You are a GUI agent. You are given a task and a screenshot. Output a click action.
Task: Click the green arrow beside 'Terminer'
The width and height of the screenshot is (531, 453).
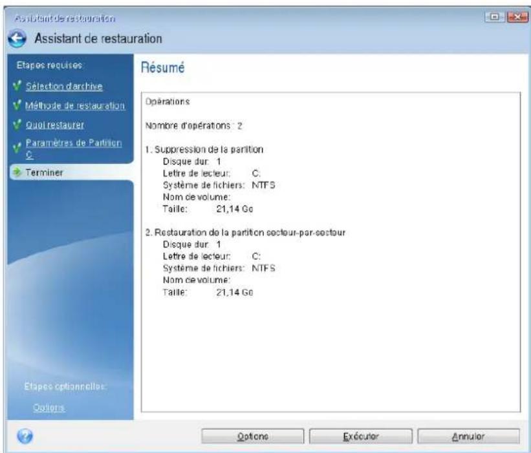(x=17, y=172)
